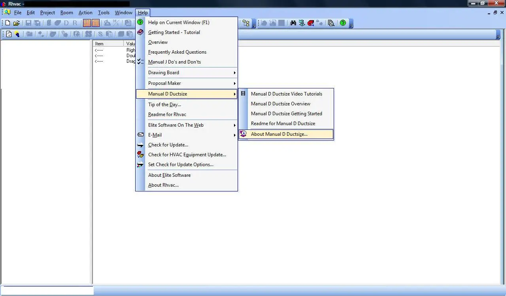Open the Project menu
Screen dimensions: 506x296
coord(47,13)
